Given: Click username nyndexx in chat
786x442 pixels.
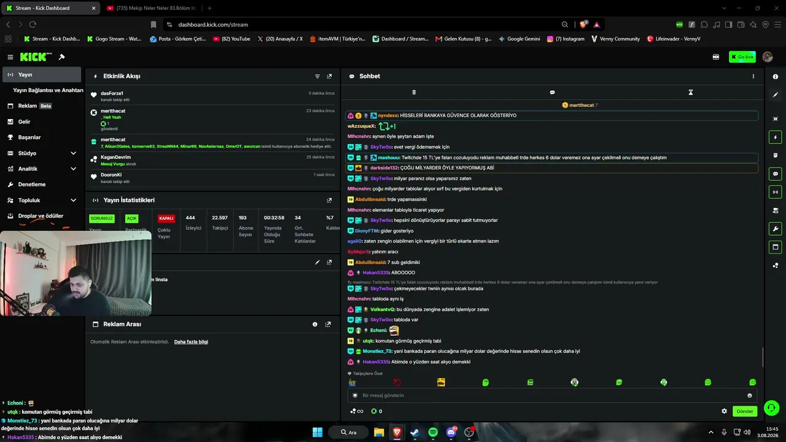Looking at the screenshot, I should coord(388,115).
